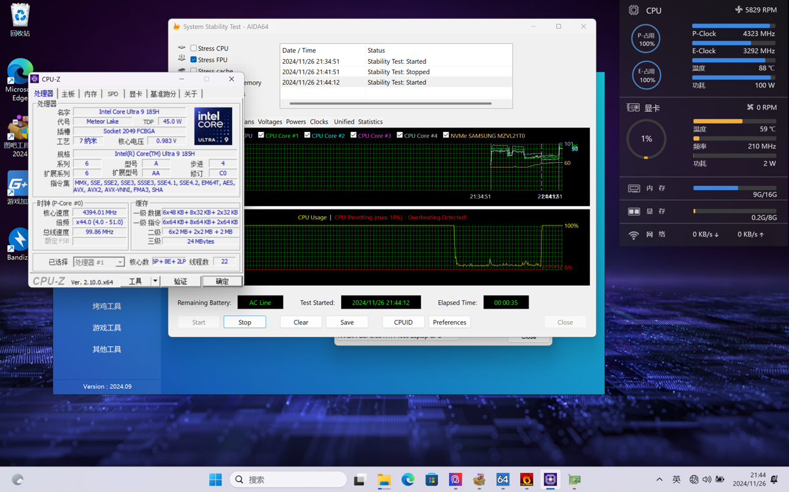Uncheck the Stress FPU checkbox
The width and height of the screenshot is (789, 492).
193,60
